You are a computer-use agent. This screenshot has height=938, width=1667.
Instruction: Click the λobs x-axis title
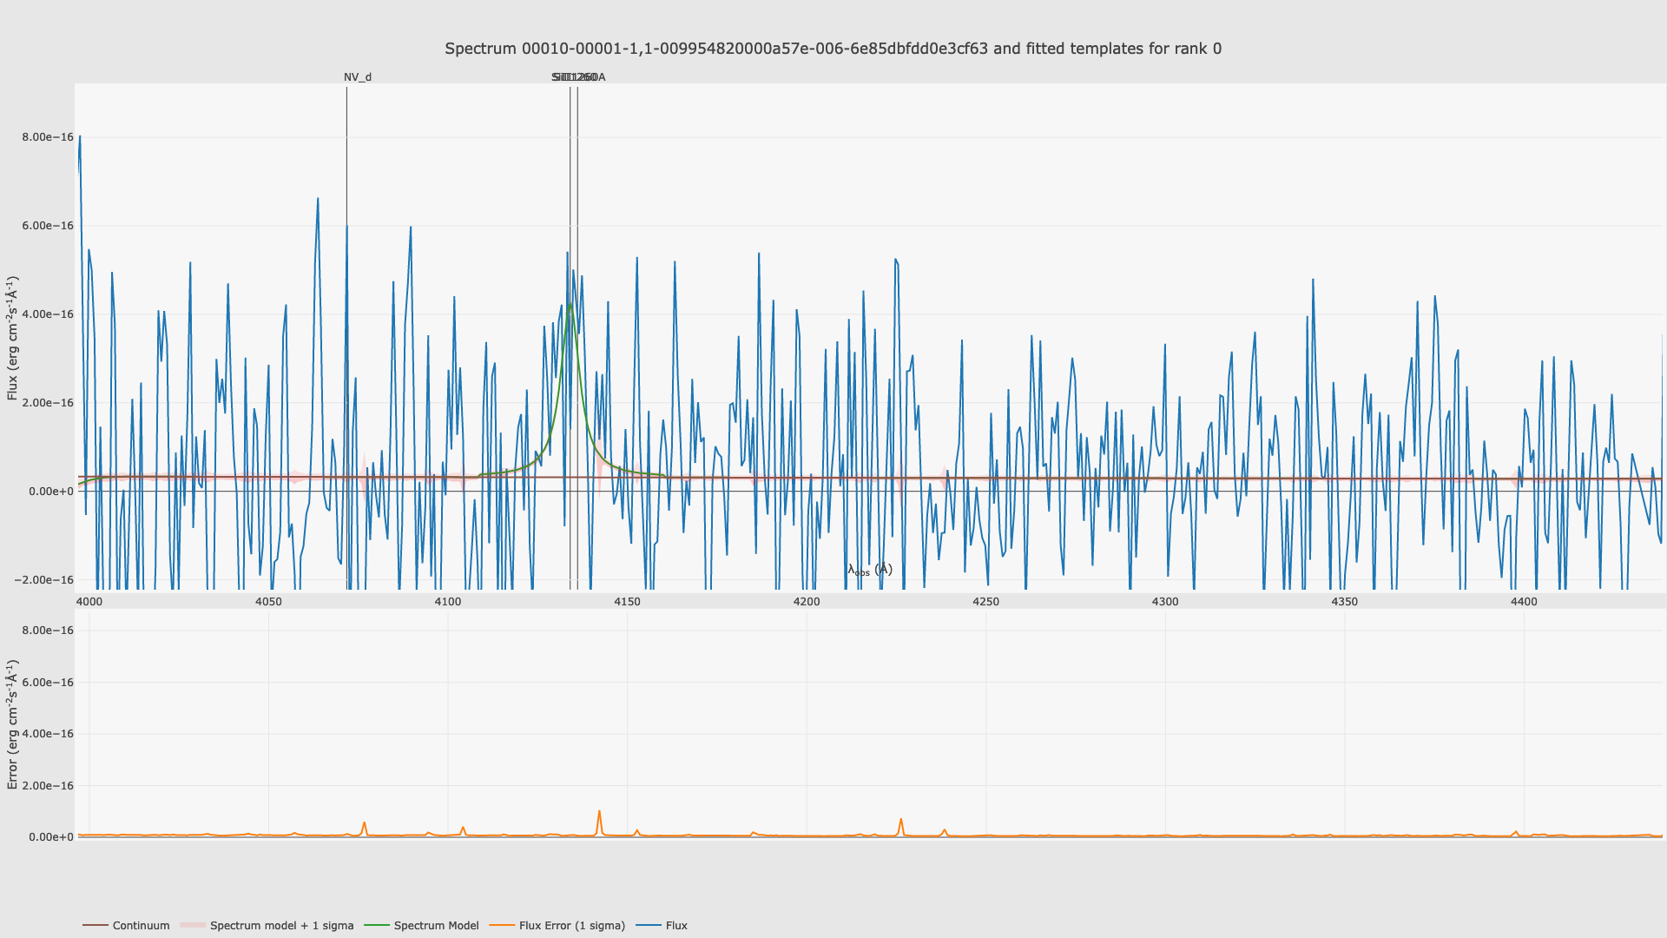(869, 571)
